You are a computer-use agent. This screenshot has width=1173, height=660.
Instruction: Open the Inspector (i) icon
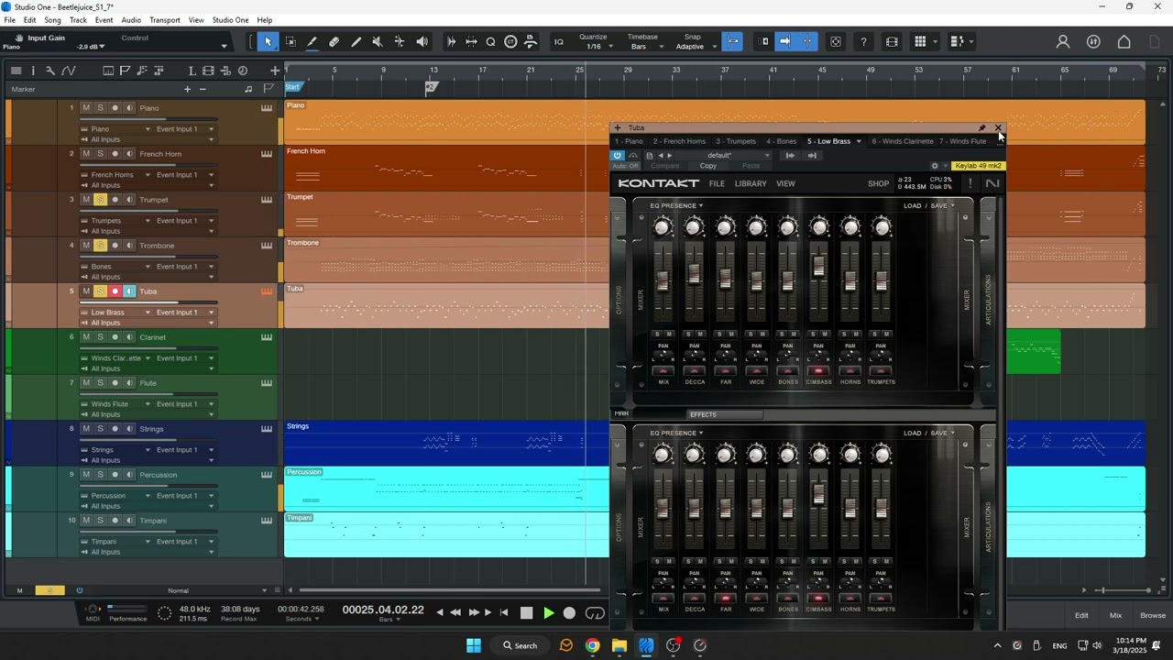coord(33,71)
